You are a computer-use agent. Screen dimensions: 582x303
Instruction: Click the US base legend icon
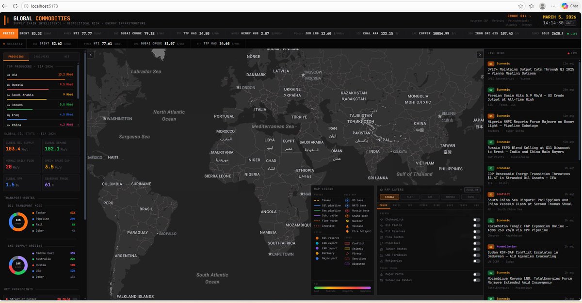point(347,200)
